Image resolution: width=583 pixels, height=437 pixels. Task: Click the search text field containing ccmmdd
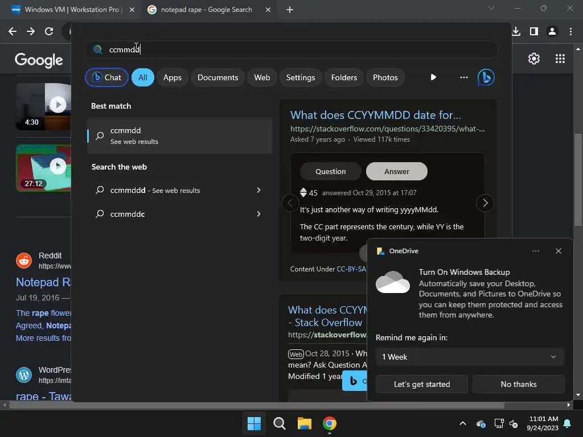point(291,50)
